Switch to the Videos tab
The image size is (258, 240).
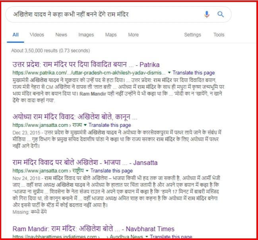tap(37, 35)
